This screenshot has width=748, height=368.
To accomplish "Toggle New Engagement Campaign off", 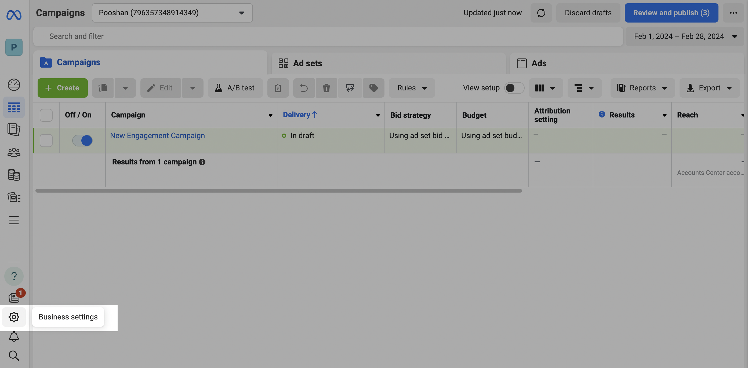I will click(82, 141).
